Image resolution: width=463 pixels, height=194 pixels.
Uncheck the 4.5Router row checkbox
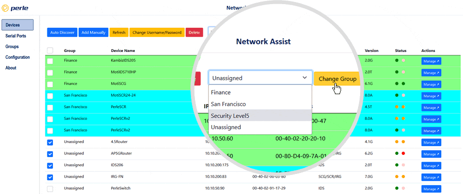[x=50, y=143]
